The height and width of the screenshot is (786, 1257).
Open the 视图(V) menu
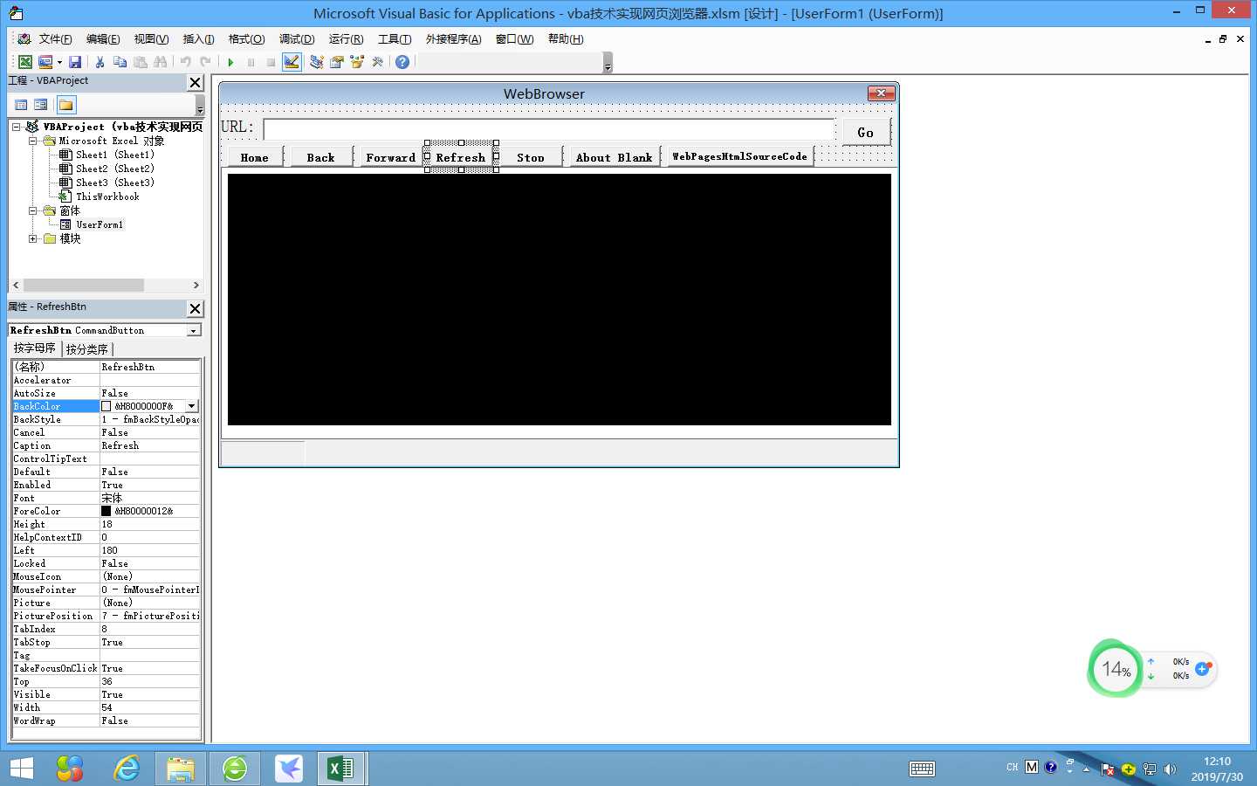pos(151,39)
